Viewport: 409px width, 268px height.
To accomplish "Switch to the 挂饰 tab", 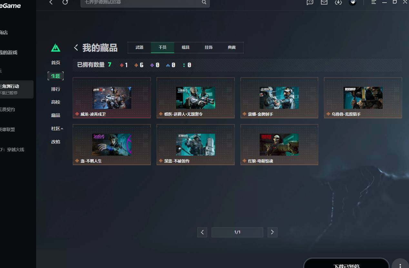I will (x=209, y=47).
